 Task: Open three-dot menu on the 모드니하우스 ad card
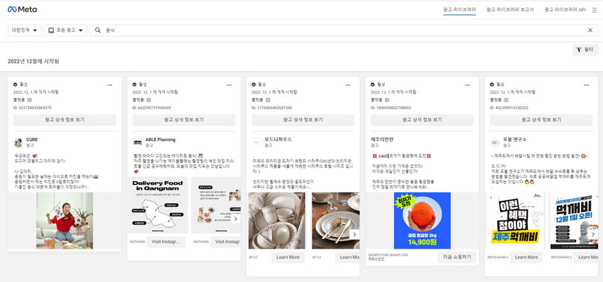click(348, 85)
